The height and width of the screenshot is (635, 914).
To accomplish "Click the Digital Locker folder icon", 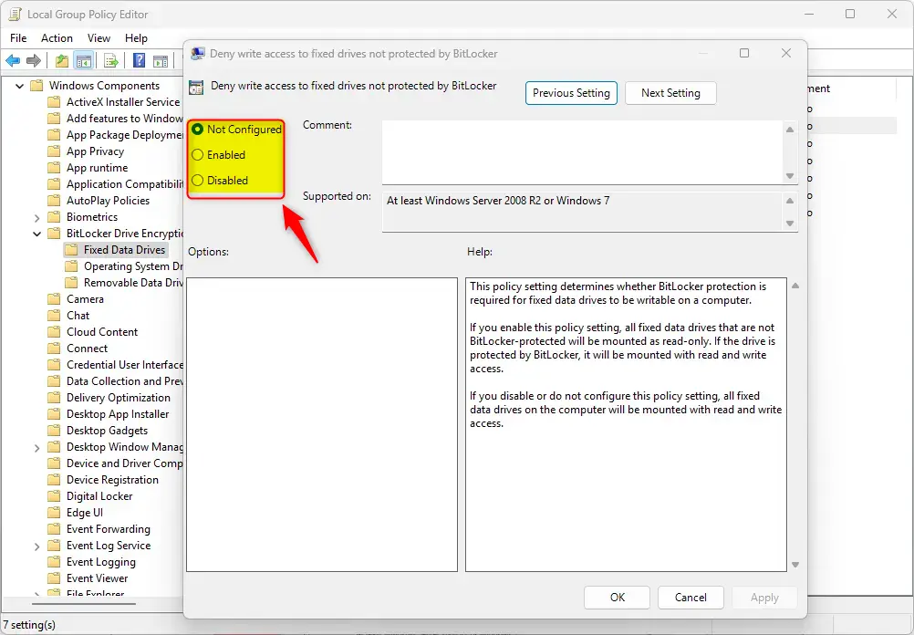I will click(54, 496).
